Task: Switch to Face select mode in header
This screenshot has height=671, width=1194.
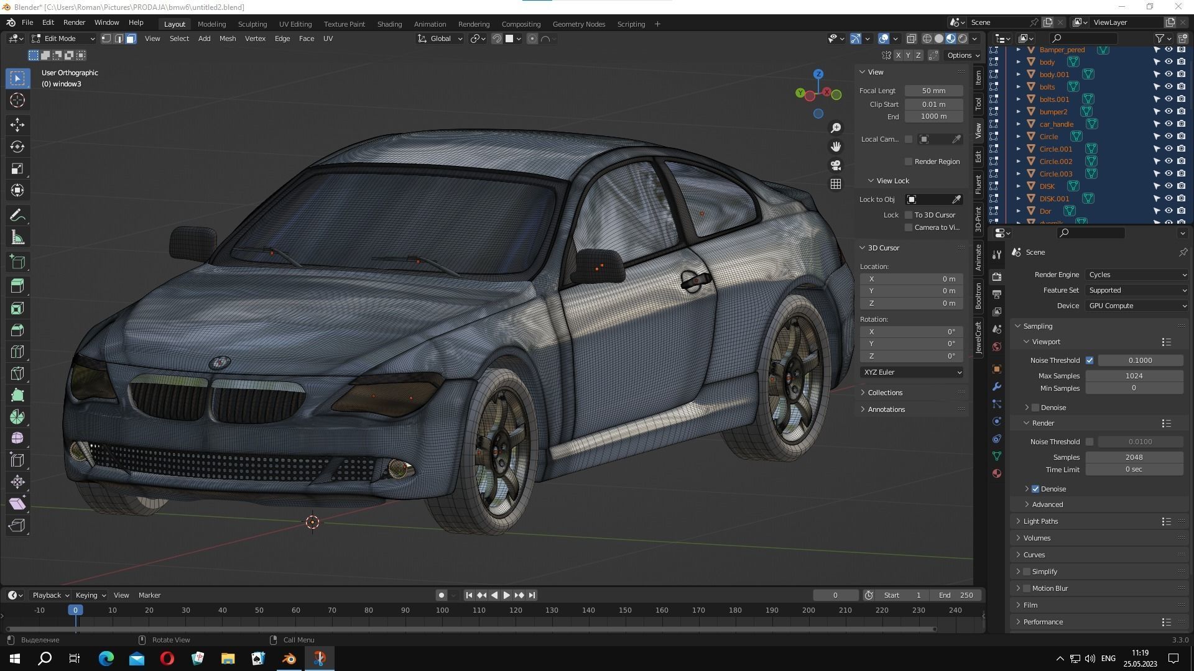Action: coord(130,38)
